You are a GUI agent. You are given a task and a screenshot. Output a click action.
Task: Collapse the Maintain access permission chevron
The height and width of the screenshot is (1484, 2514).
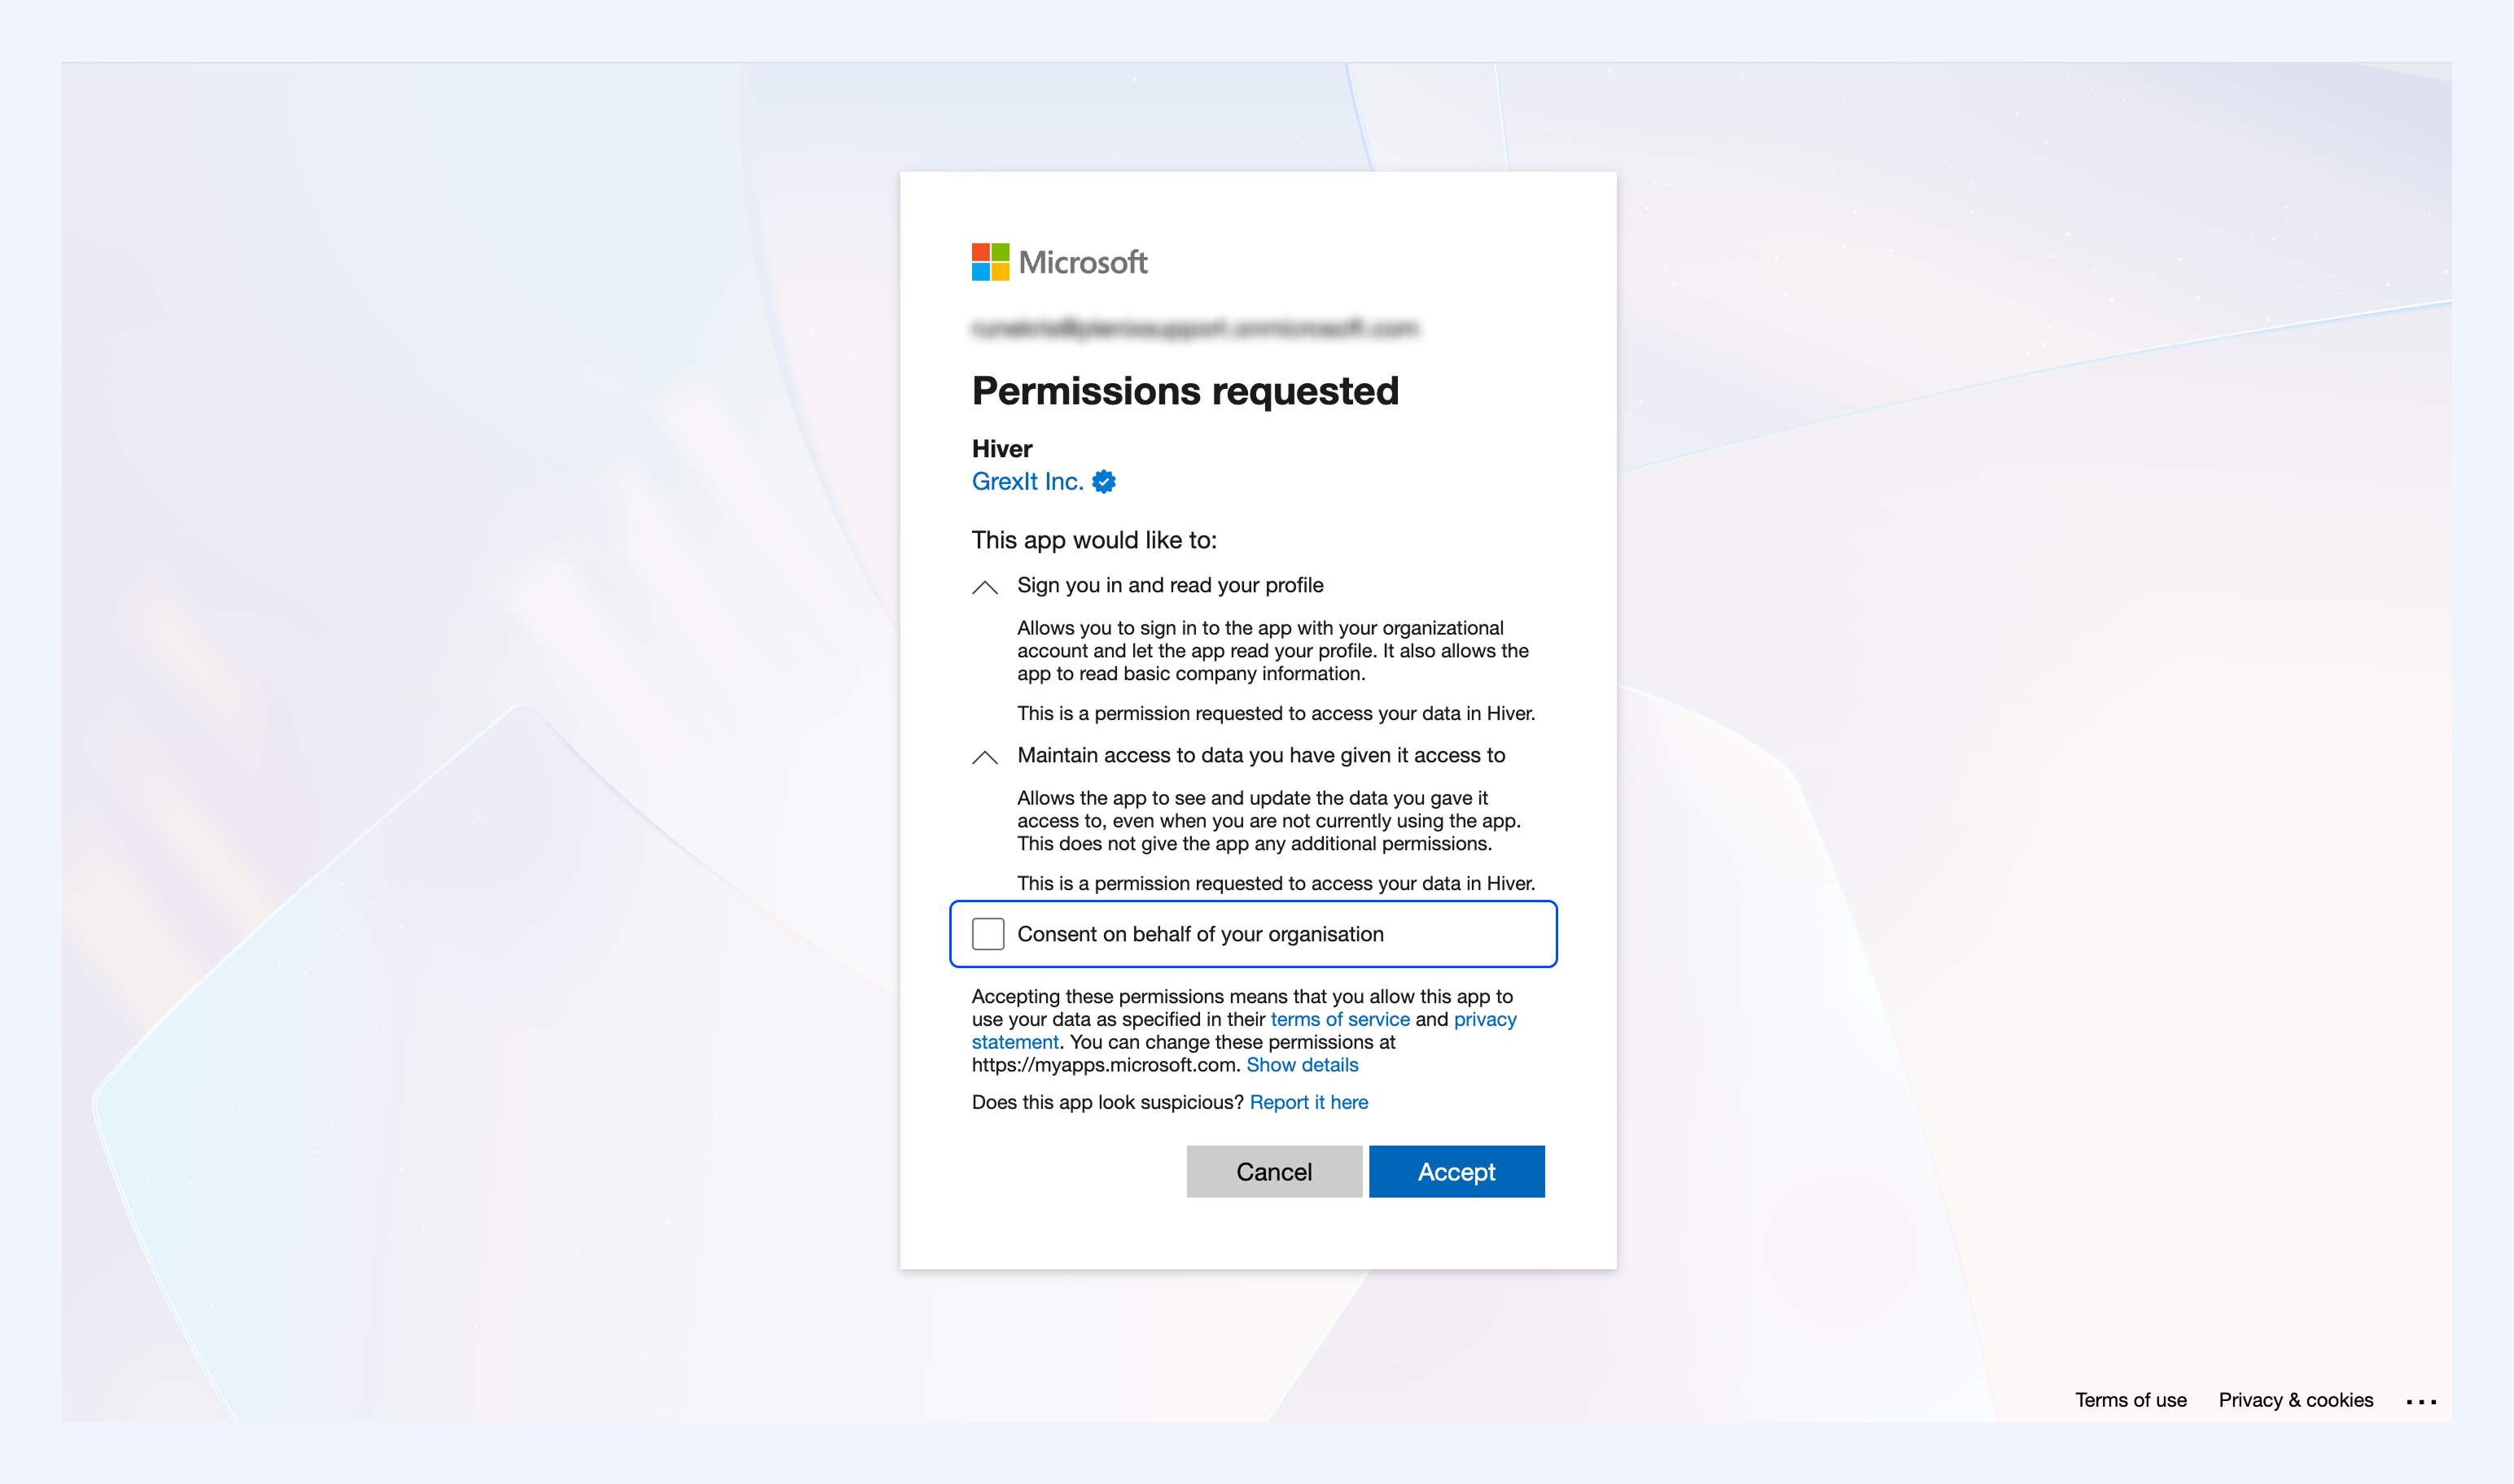click(984, 757)
